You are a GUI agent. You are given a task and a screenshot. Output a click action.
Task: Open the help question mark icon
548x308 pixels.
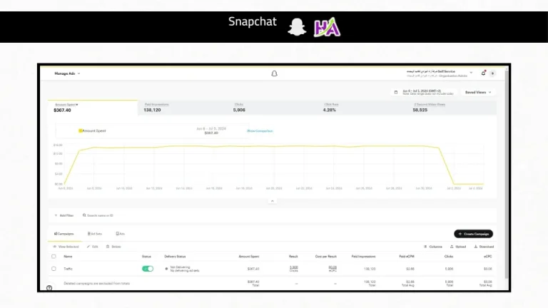click(x=49, y=288)
